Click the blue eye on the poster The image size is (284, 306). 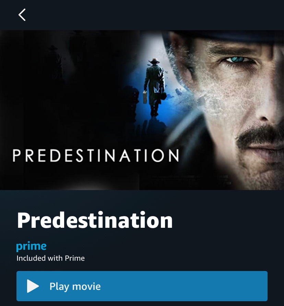[237, 59]
